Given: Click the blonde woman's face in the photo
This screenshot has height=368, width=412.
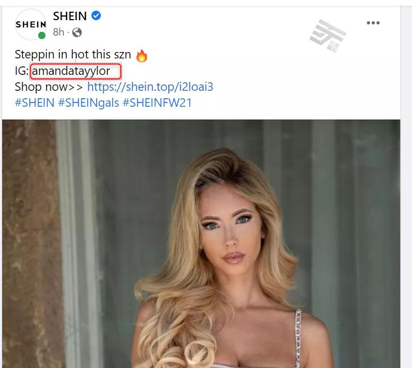Looking at the screenshot, I should 227,233.
